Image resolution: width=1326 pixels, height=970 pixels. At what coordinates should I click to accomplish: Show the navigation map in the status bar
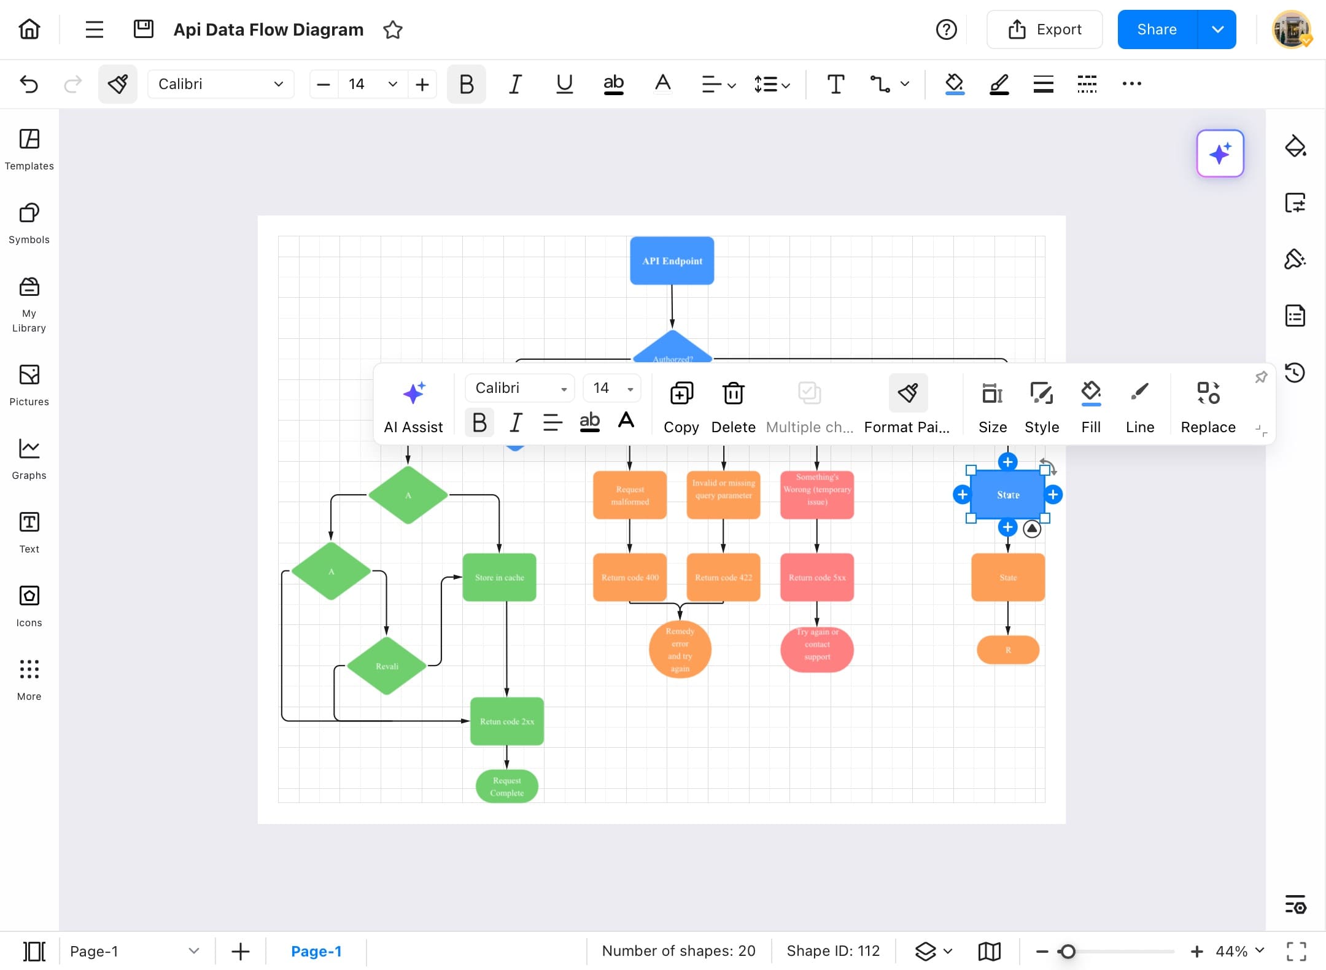tap(989, 950)
